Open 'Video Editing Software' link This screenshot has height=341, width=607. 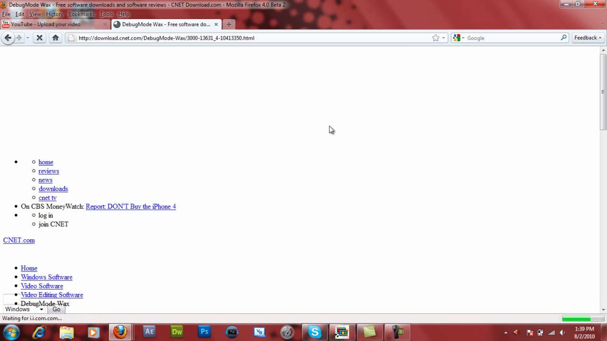tap(52, 295)
